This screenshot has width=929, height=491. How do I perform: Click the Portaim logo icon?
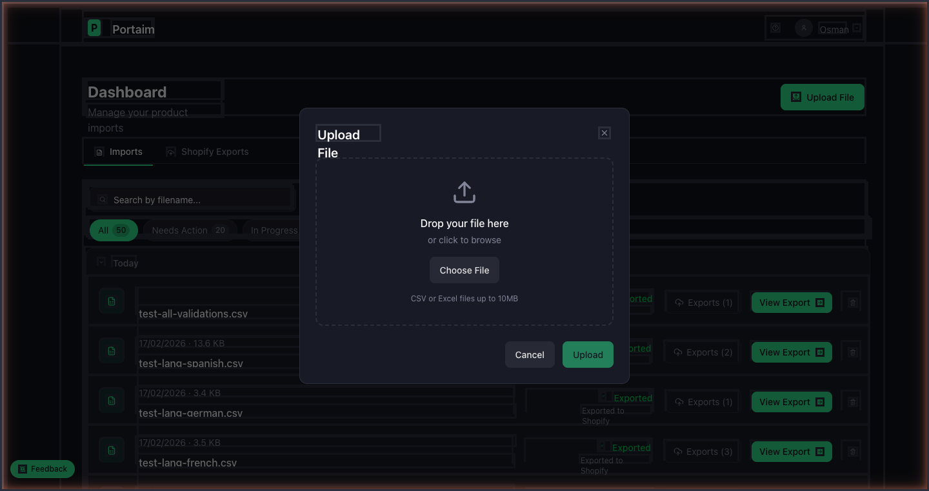94,28
